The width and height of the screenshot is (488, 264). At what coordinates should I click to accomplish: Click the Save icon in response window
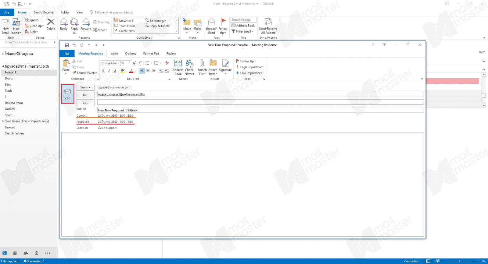pos(67,45)
